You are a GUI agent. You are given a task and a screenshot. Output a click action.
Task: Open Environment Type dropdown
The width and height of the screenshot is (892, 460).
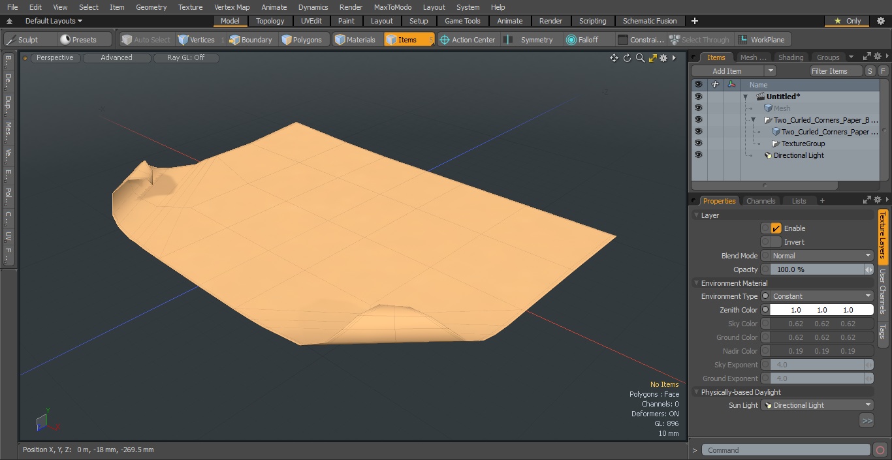(x=821, y=296)
